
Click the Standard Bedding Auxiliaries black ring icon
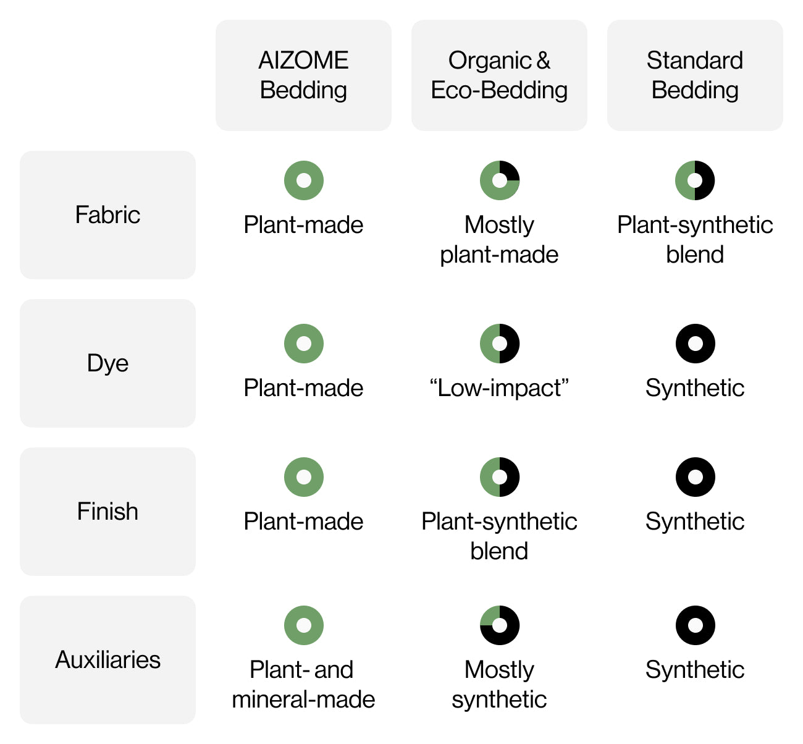[695, 625]
